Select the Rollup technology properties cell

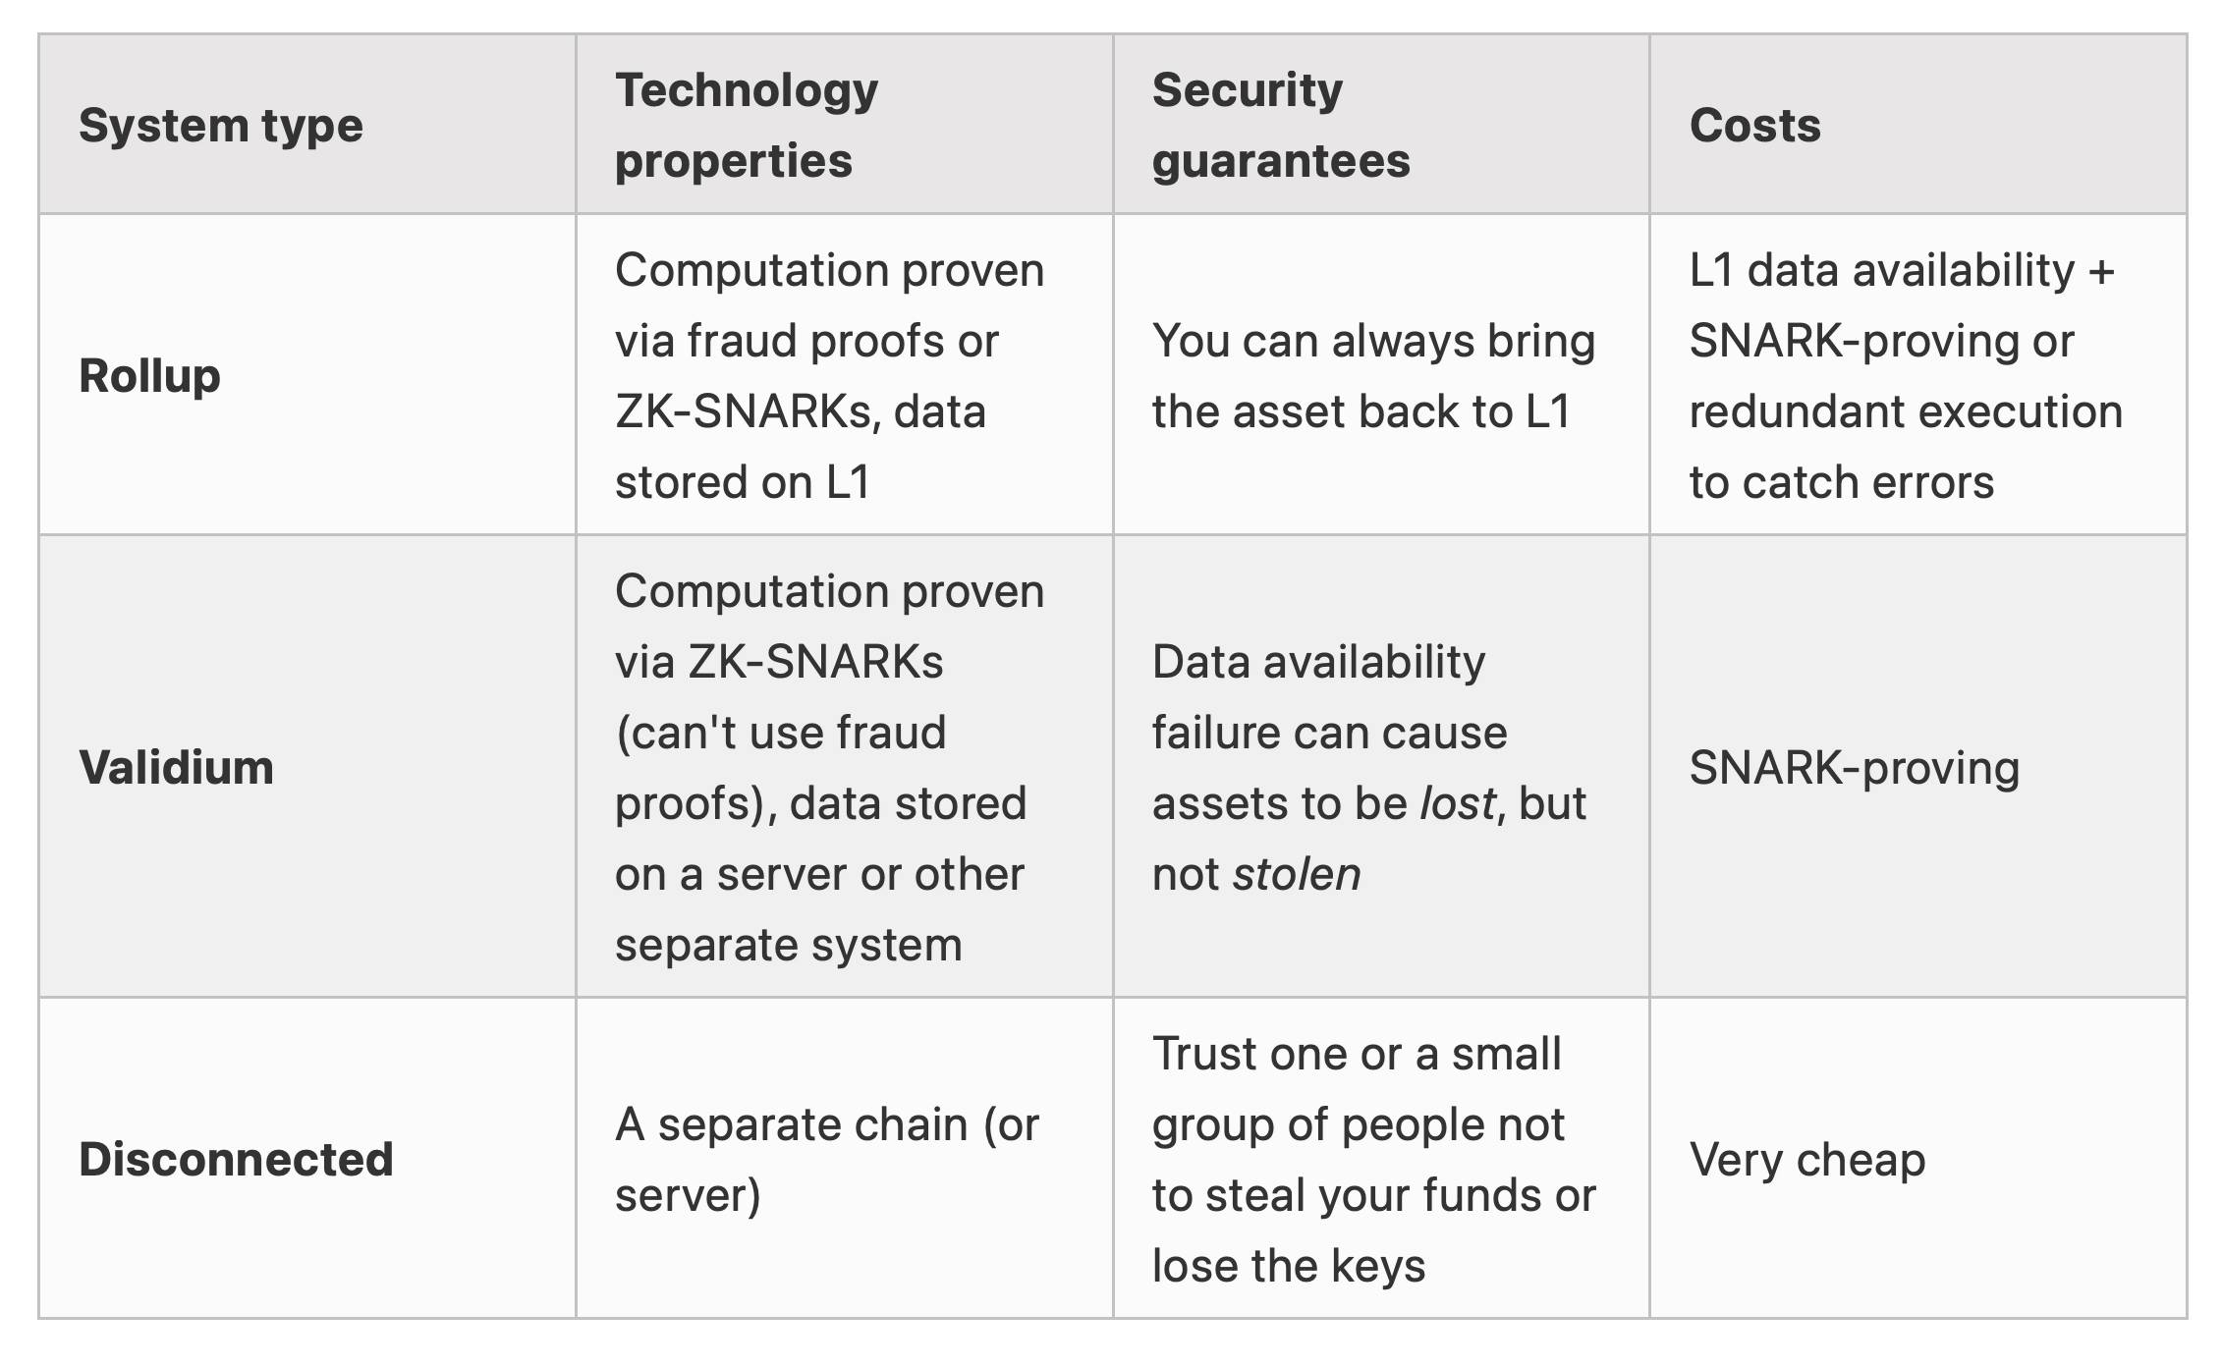[x=844, y=375]
